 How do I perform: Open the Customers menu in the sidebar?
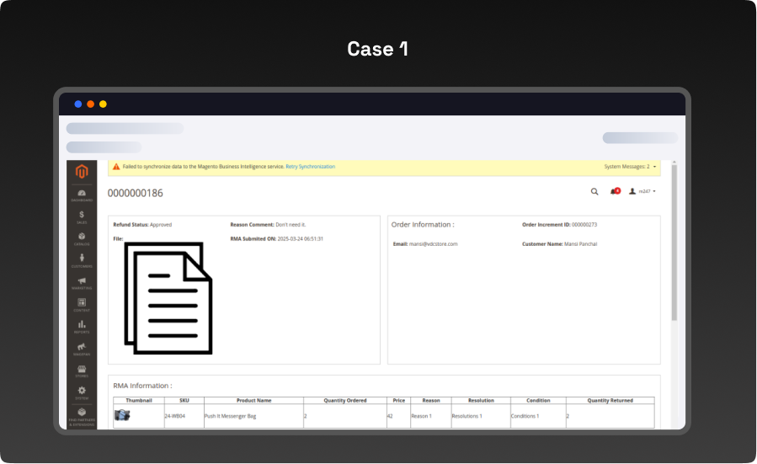point(82,260)
